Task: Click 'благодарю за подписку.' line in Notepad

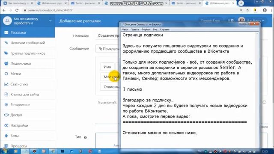Action: [147, 100]
